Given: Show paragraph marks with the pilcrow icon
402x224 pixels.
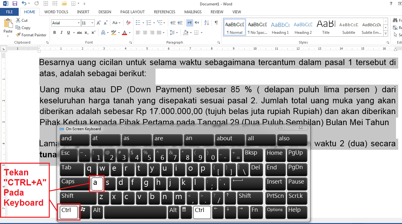Looking at the screenshot, I should point(216,23).
